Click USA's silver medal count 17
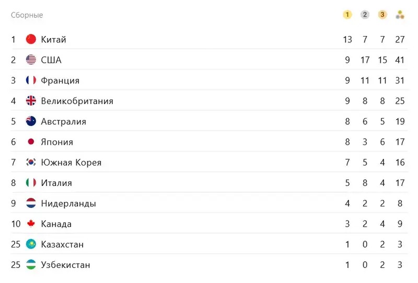 tap(365, 60)
